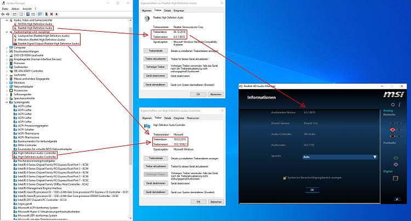Open Details tab in Audio-Controller properties dialog

pos(168,118)
